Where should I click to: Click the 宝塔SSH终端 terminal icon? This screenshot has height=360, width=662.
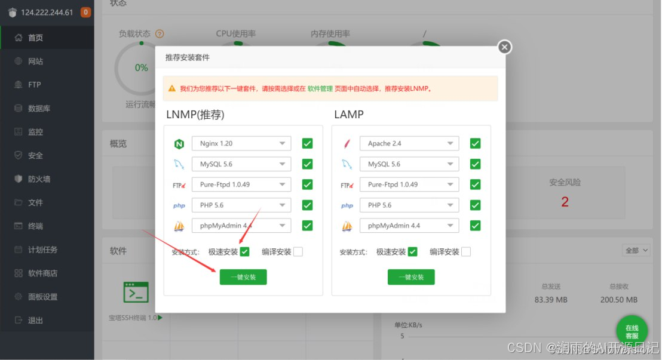[x=136, y=292]
